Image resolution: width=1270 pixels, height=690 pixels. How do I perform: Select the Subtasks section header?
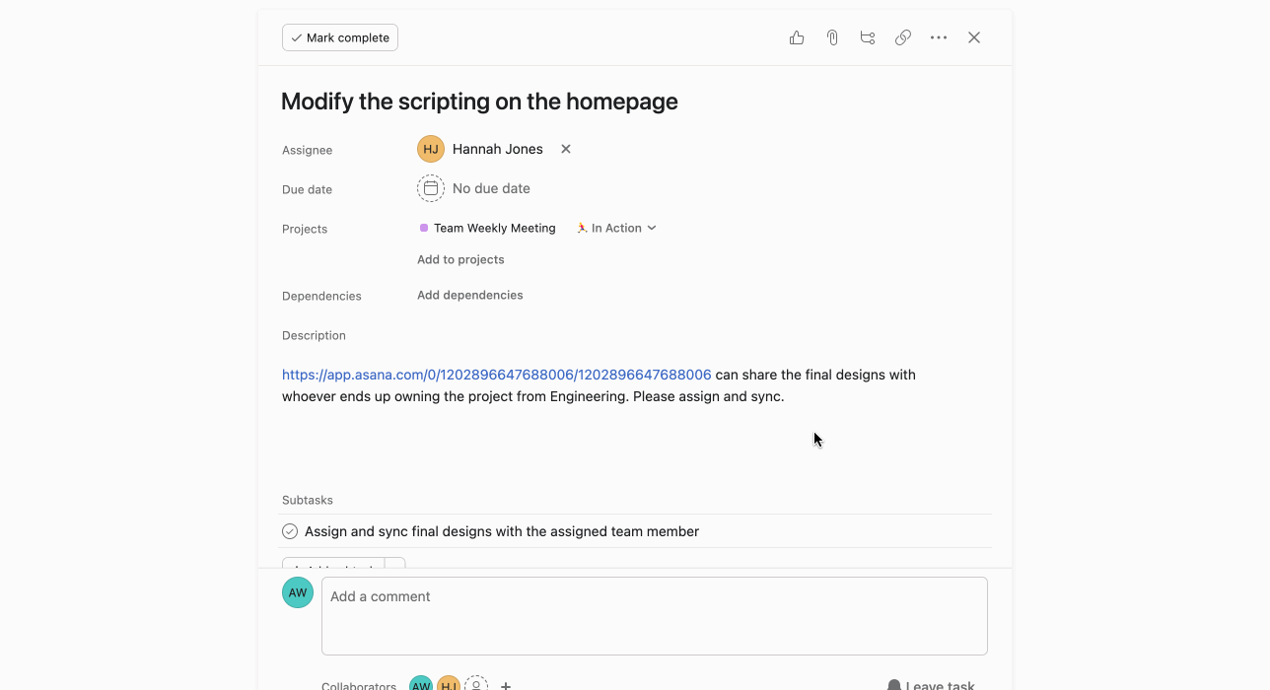(307, 500)
